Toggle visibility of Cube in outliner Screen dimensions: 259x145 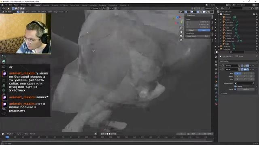pyautogui.click(x=257, y=28)
